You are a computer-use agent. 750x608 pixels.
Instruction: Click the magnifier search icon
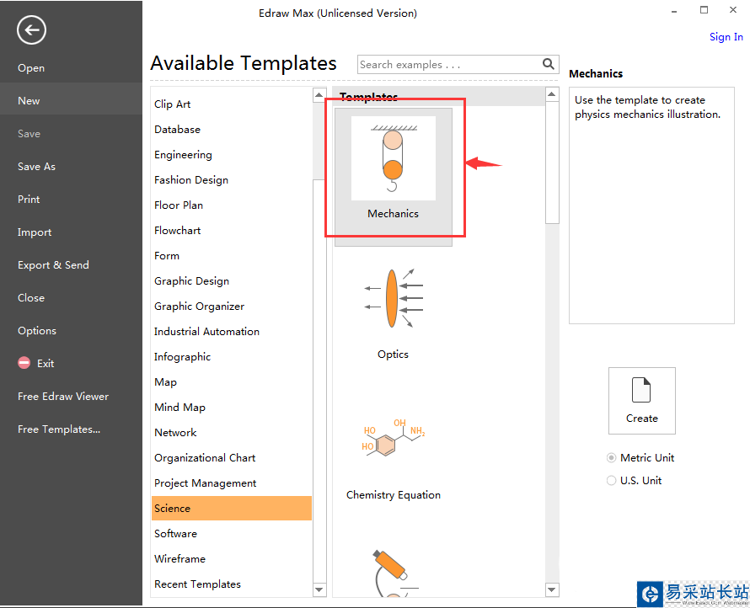tap(549, 64)
